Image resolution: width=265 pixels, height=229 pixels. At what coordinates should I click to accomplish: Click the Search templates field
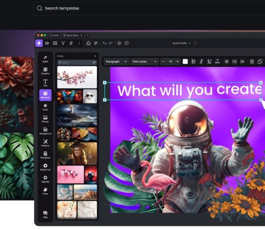(x=149, y=8)
